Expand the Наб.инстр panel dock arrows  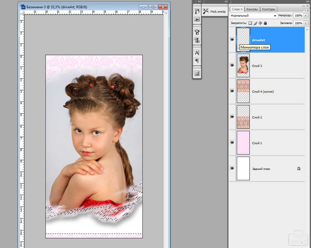226,2
